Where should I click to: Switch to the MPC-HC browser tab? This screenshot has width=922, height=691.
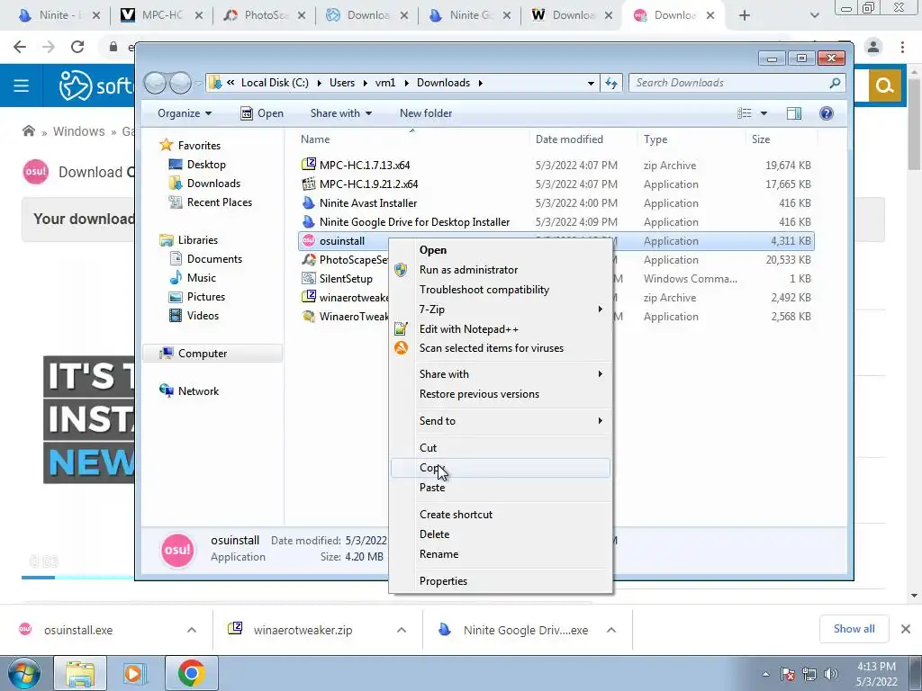click(x=161, y=15)
